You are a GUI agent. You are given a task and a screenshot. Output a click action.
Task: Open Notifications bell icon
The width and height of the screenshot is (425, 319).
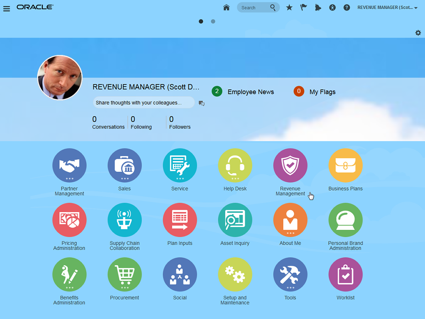[318, 7]
